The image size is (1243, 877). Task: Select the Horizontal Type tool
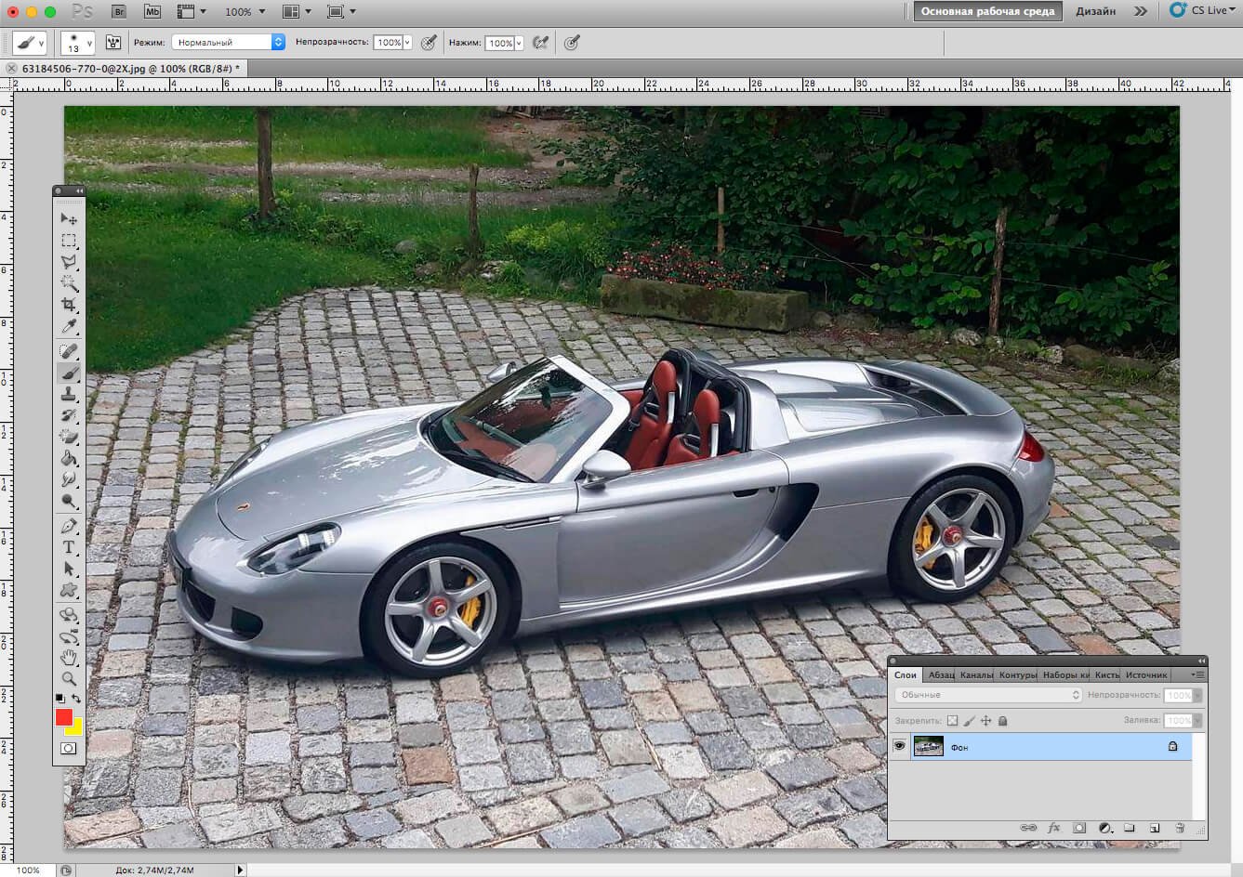point(69,547)
